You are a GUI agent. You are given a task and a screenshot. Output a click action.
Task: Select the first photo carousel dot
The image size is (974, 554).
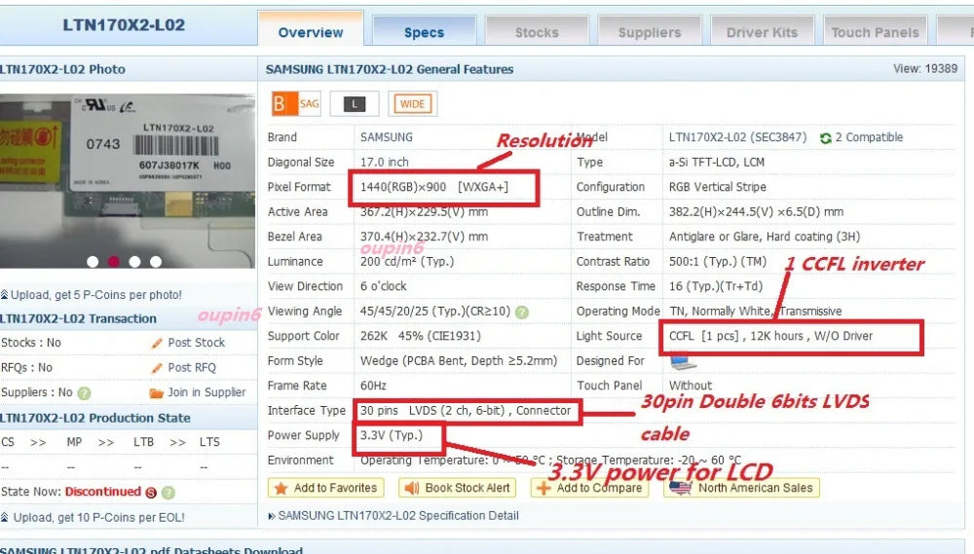point(93,262)
